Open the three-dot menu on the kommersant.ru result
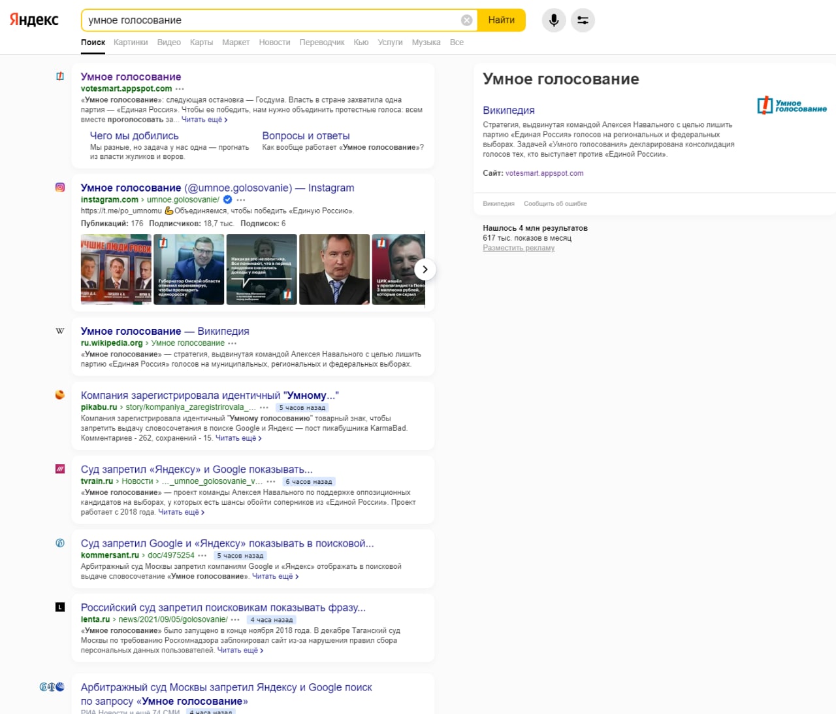This screenshot has height=714, width=836. point(202,555)
